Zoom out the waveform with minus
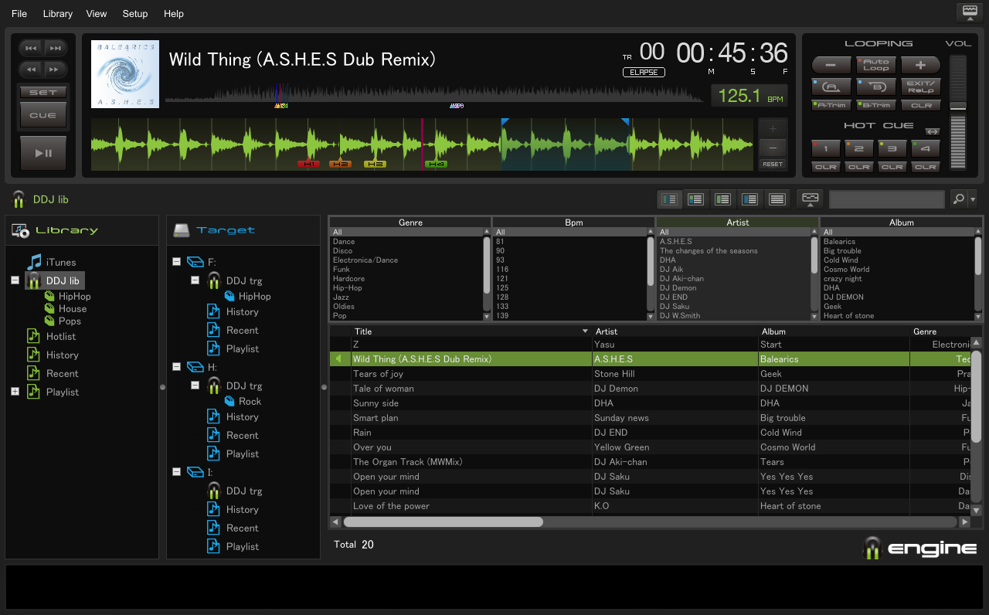This screenshot has width=989, height=615. (x=773, y=148)
